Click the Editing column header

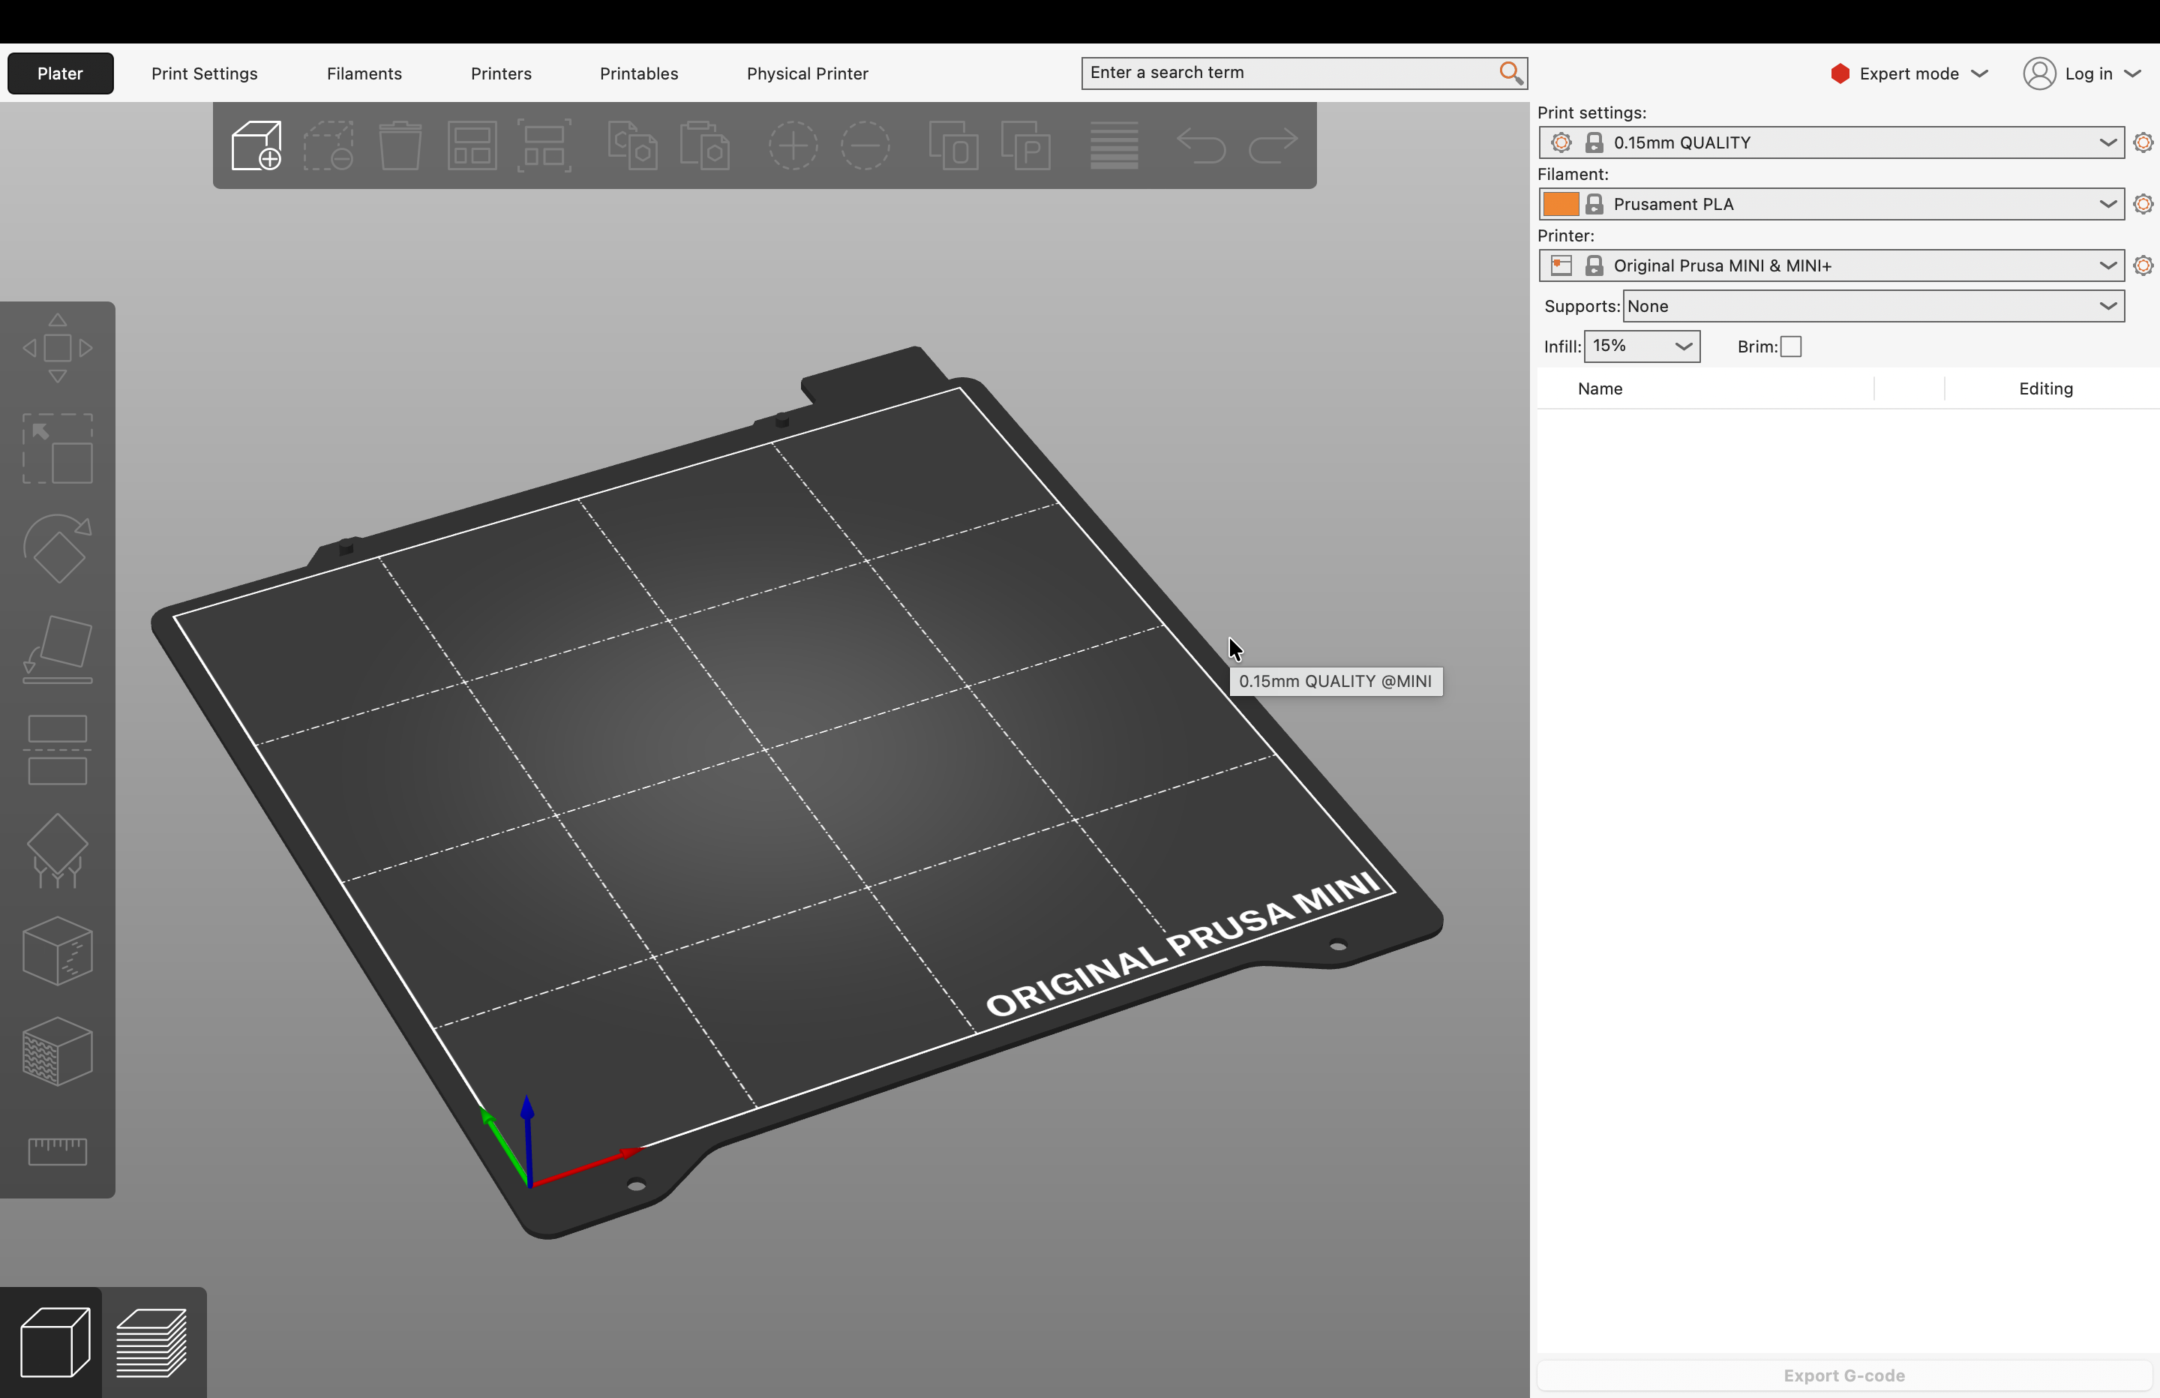tap(2046, 388)
